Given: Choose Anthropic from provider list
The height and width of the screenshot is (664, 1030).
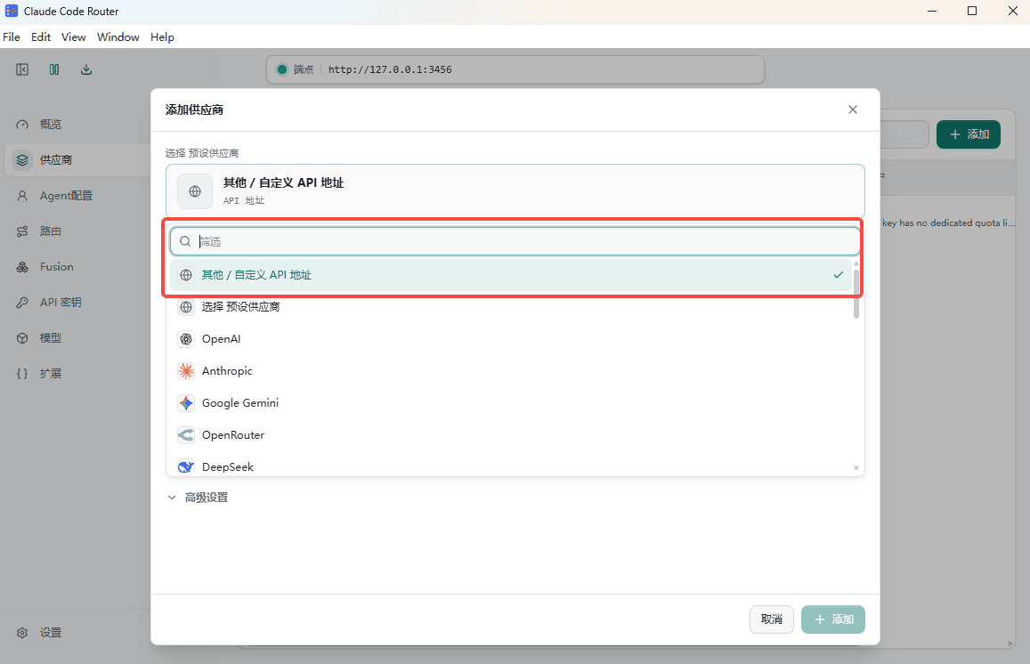Looking at the screenshot, I should point(511,371).
